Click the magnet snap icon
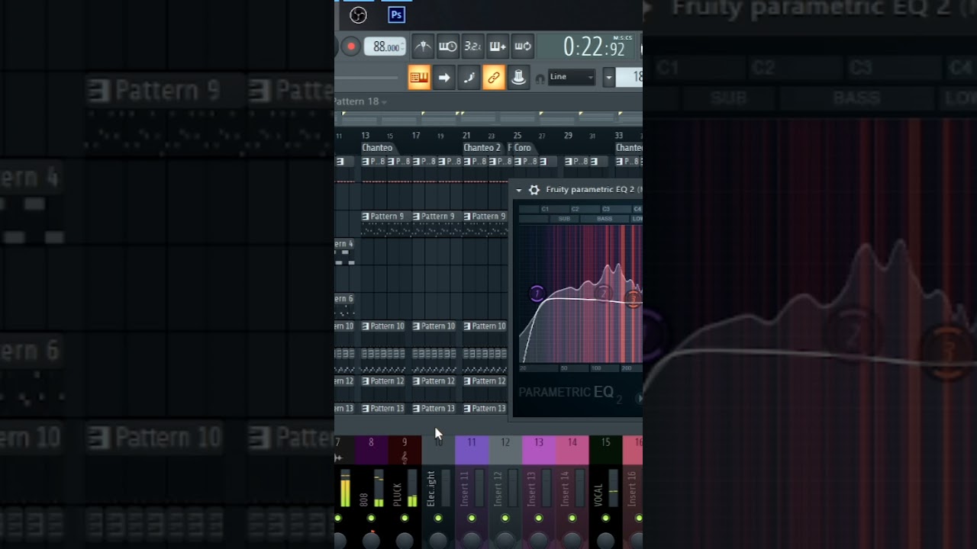This screenshot has height=549, width=977. tap(540, 78)
